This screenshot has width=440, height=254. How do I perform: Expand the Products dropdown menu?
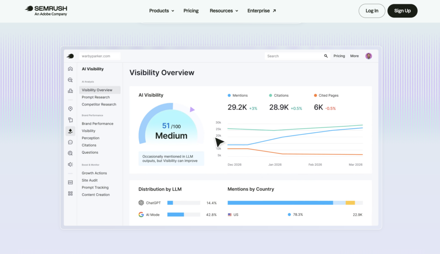pos(162,11)
